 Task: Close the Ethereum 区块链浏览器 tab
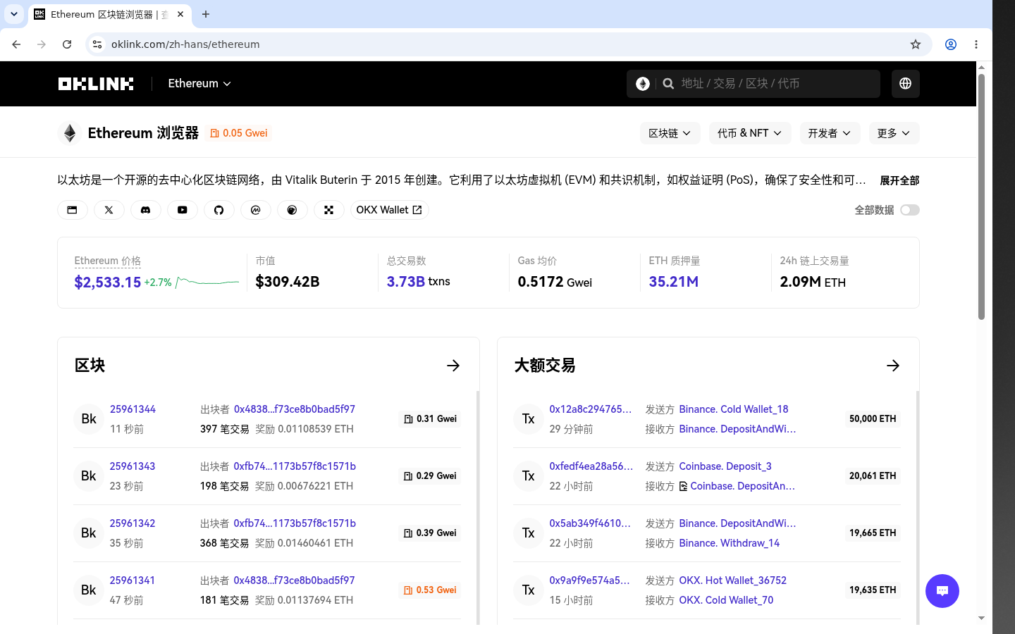(180, 14)
